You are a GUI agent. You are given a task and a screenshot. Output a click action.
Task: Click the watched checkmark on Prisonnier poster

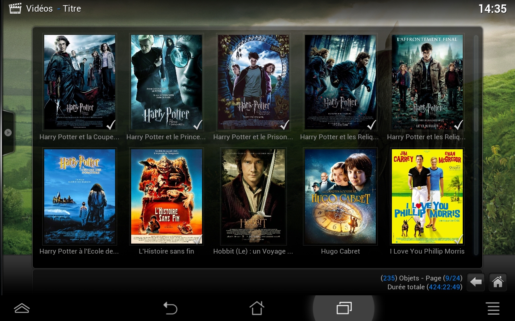click(284, 125)
